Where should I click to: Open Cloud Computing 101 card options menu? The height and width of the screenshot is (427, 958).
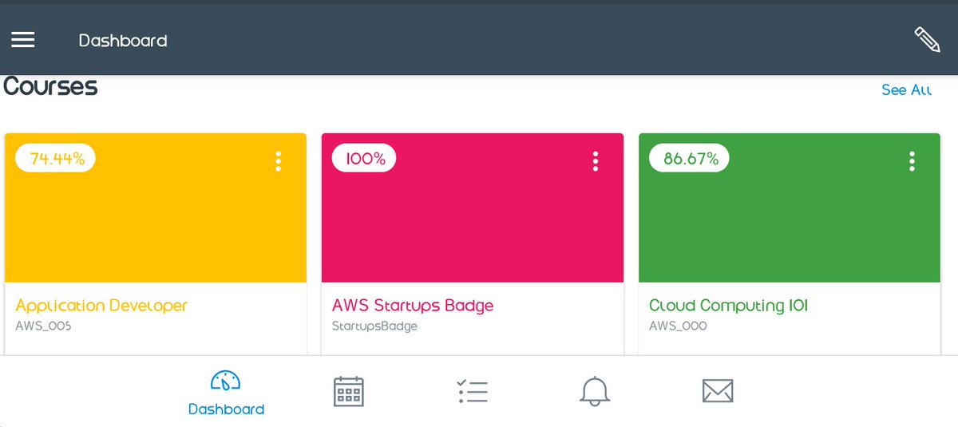coord(912,161)
